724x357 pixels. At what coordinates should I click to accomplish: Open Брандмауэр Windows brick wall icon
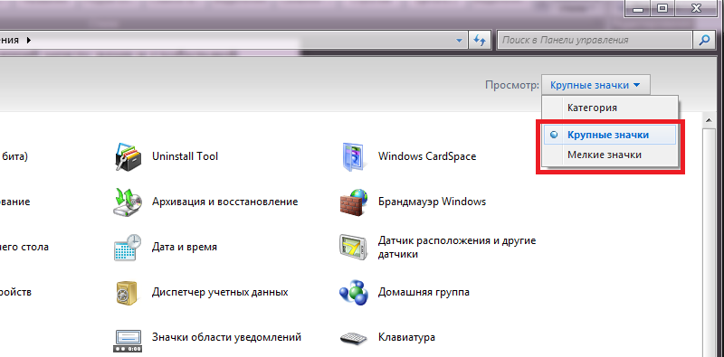(x=354, y=202)
